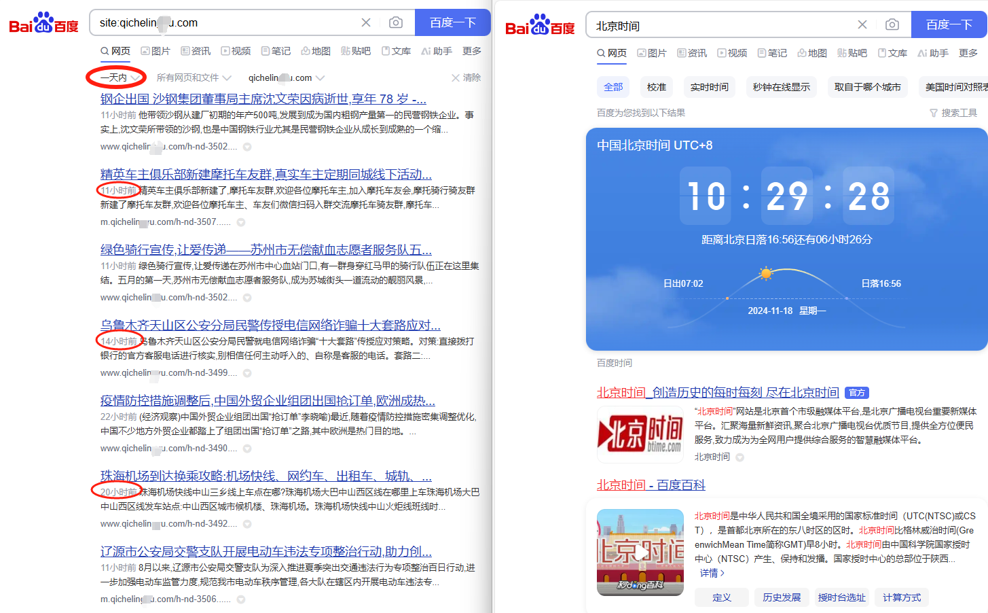The image size is (988, 613).
Task: Switch to 视频 tab in left window
Action: coord(236,51)
